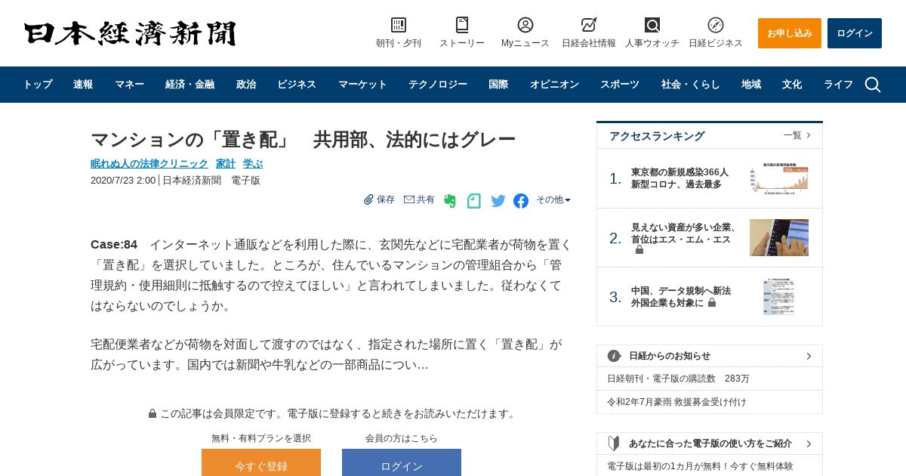
Task: Open the アクセスランキング 一覧 chevron link
Action: click(797, 135)
